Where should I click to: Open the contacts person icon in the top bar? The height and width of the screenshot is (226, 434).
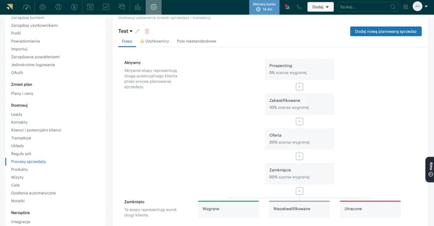[x=58, y=7]
